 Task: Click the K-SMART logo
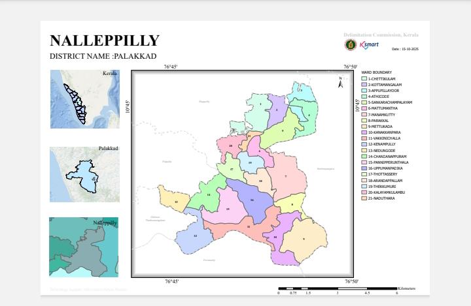point(369,45)
